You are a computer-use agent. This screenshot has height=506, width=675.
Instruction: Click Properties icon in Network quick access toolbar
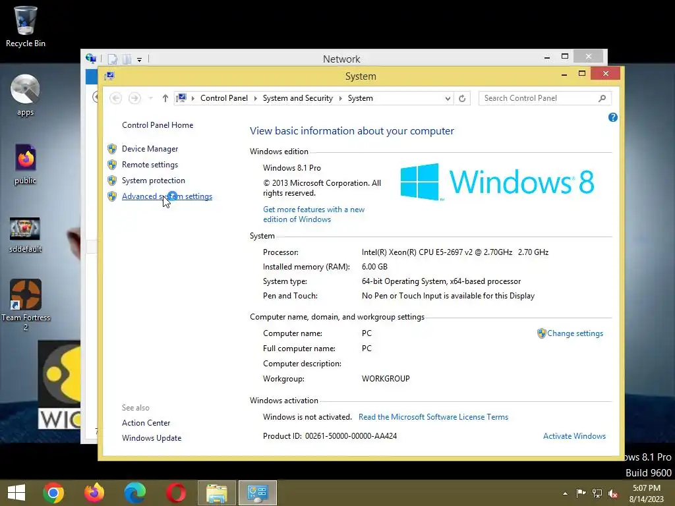tap(112, 59)
